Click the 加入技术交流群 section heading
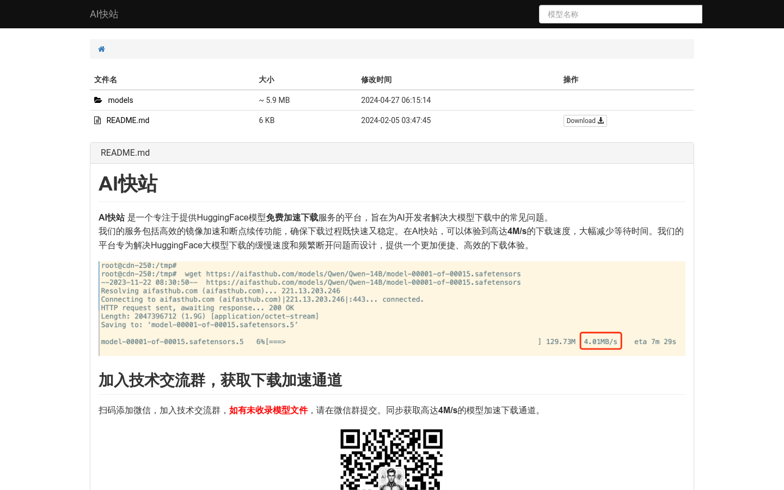Screen dimensions: 784x490 click(220, 380)
